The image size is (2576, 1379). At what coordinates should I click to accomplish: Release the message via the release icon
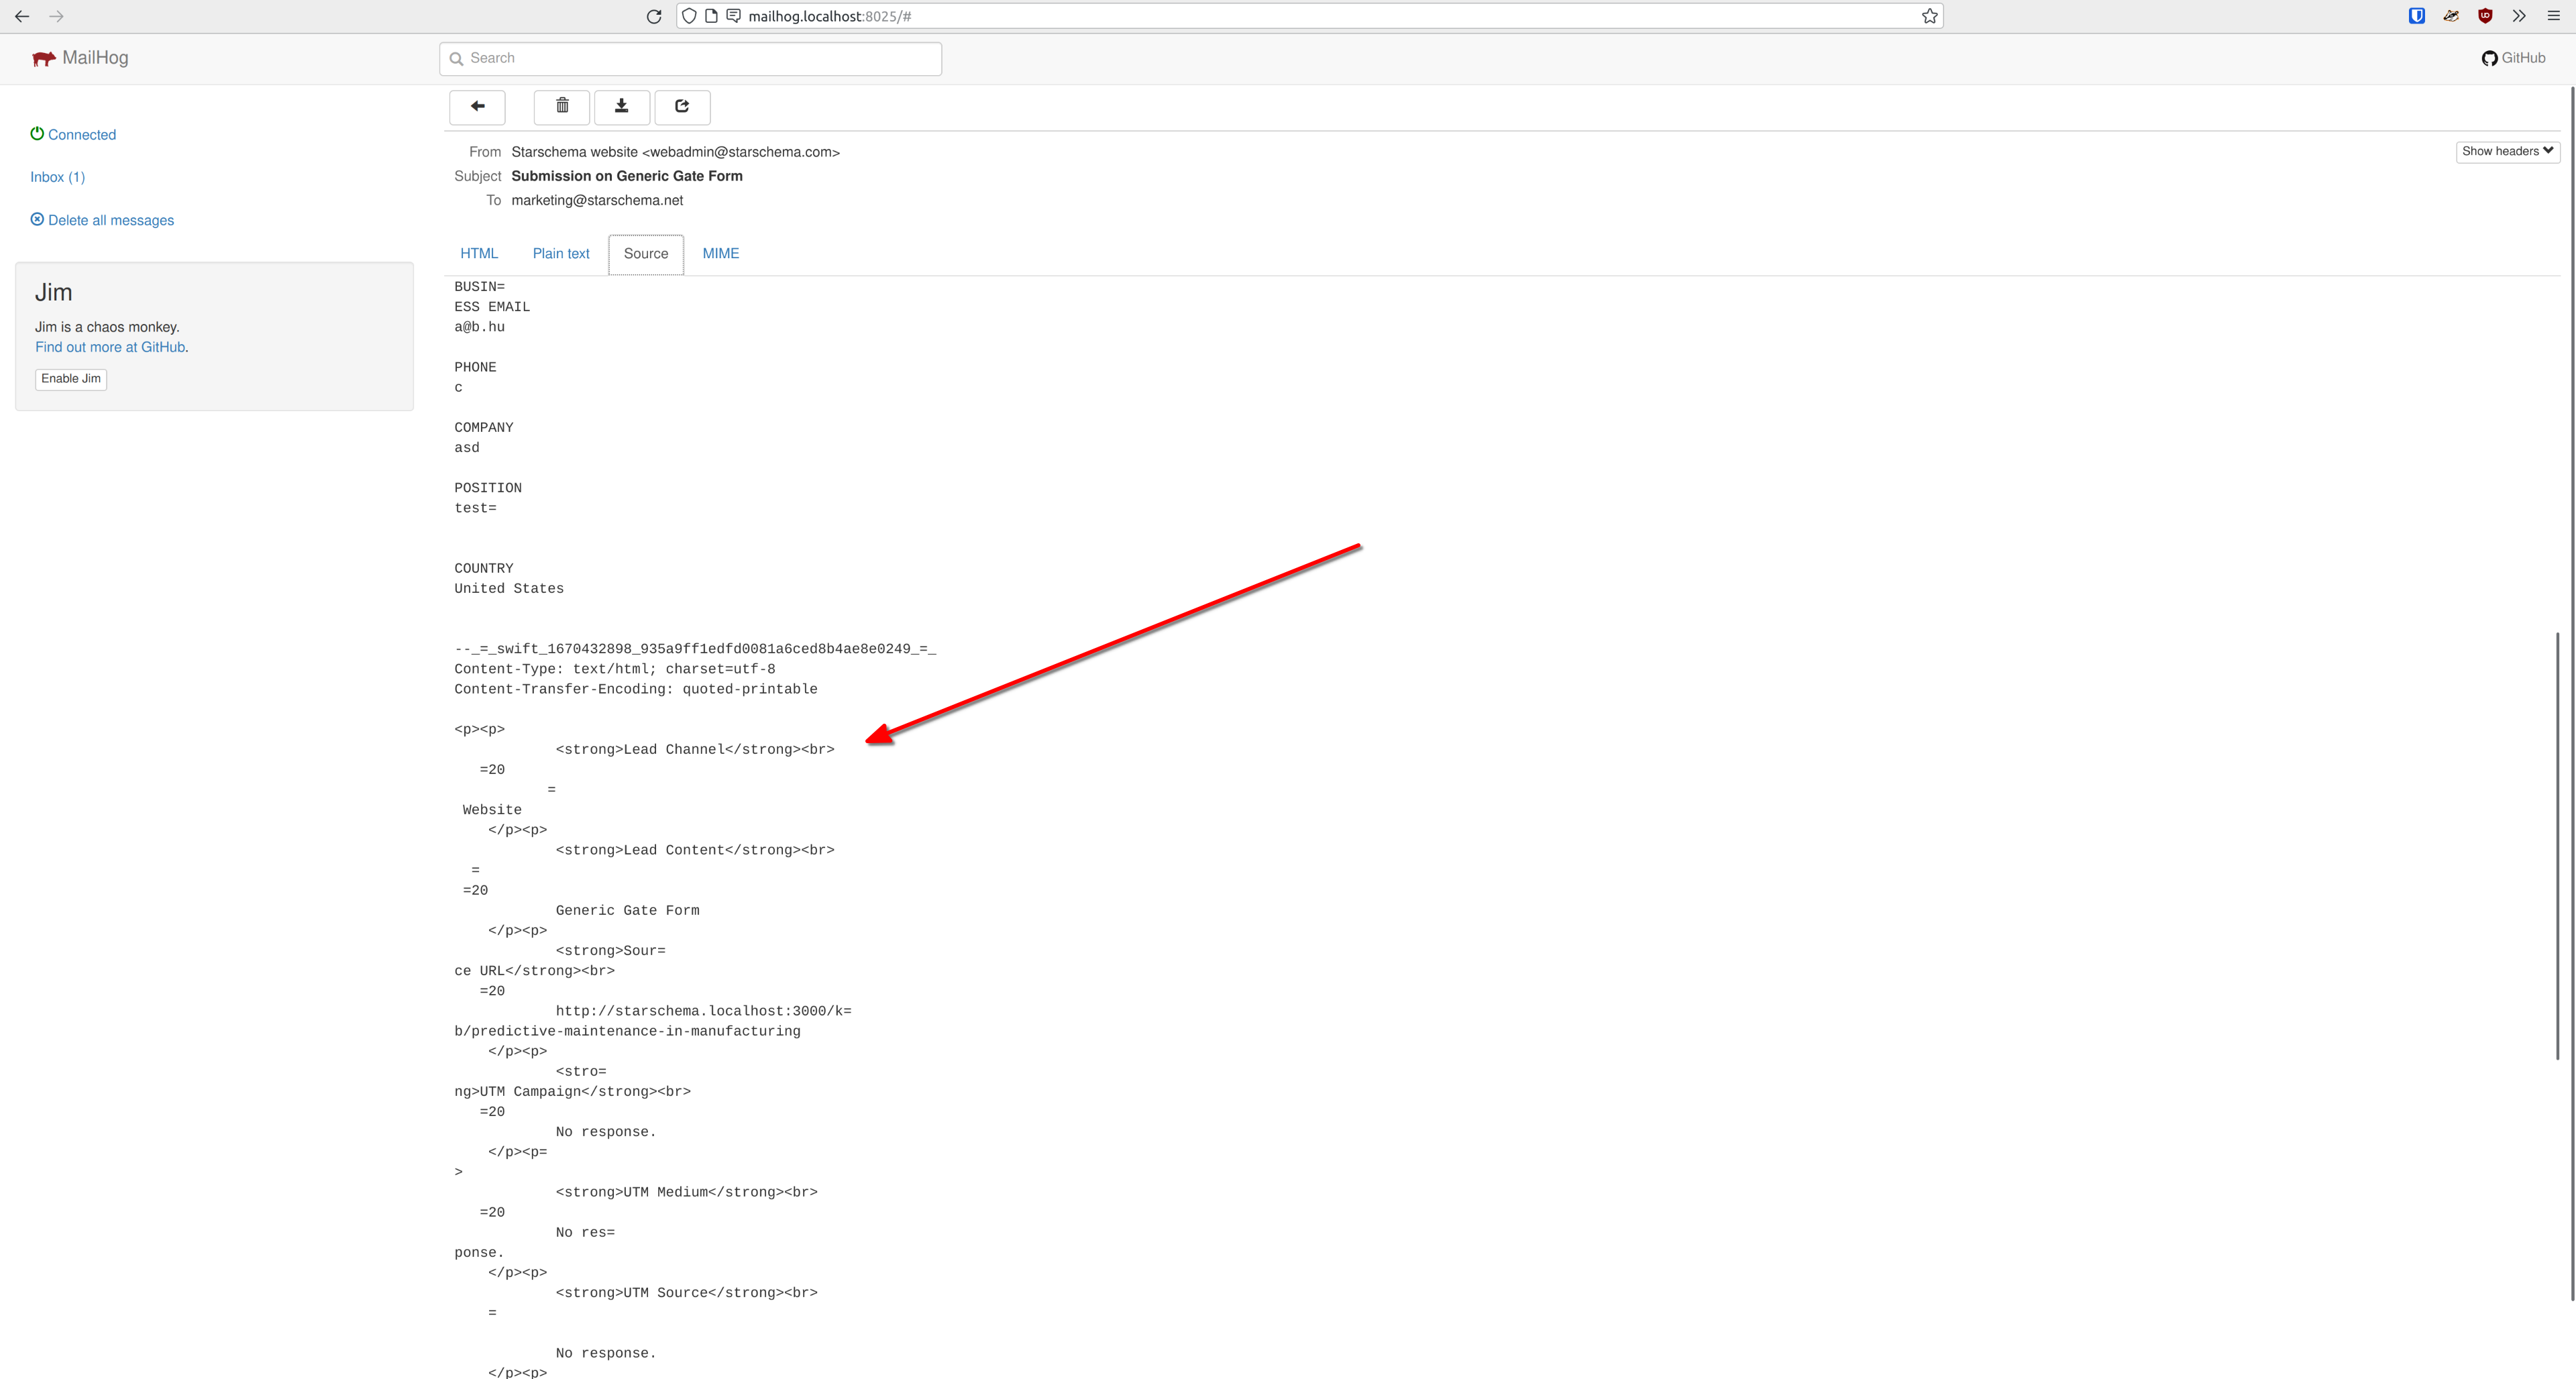pyautogui.click(x=682, y=107)
